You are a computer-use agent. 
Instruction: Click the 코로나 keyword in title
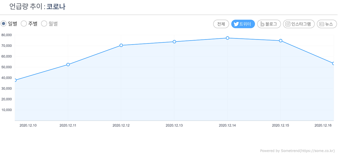tap(56, 6)
